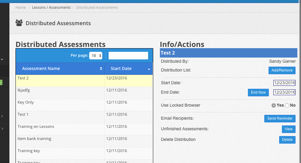Click the Start Date column sort arrow

pyautogui.click(x=149, y=69)
